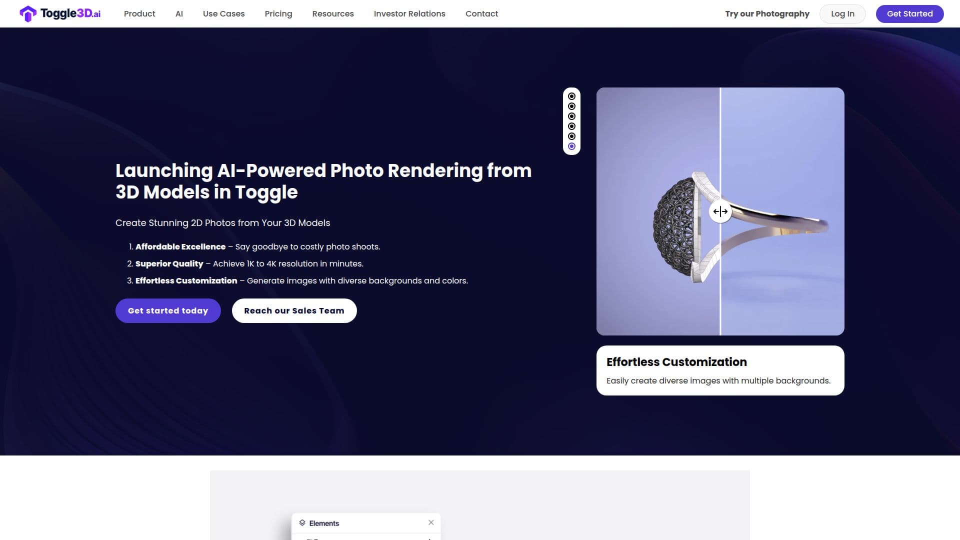
Task: Click the Toggle3D.ai logo
Action: point(60,13)
